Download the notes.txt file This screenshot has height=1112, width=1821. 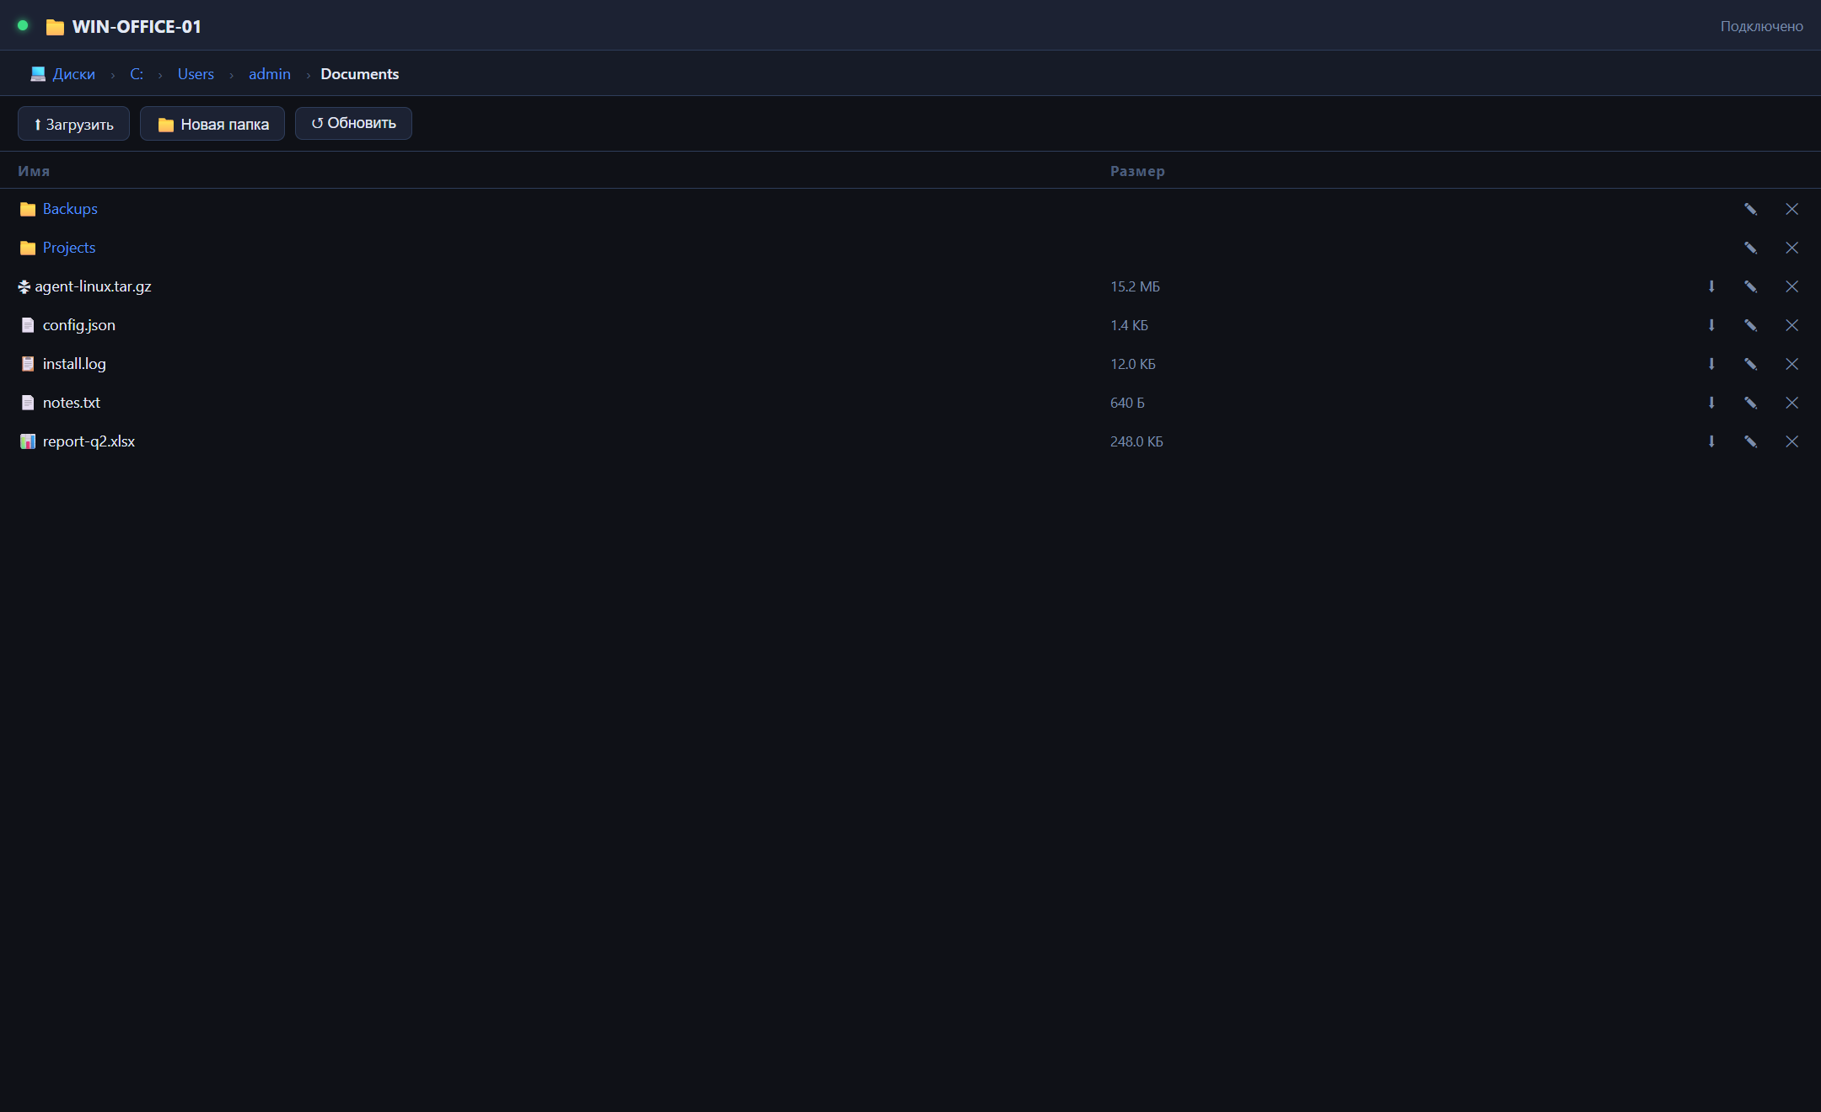click(1711, 403)
